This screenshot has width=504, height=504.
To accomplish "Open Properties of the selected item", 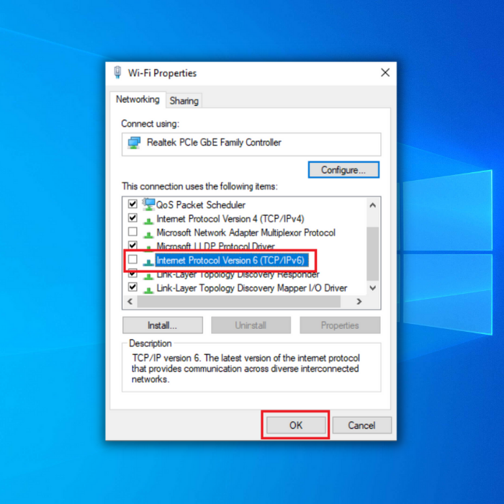I will (340, 325).
